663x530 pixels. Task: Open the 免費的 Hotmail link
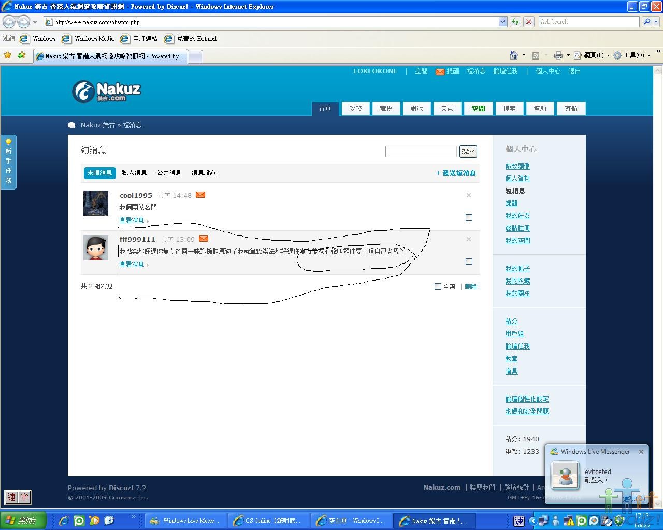coord(190,39)
